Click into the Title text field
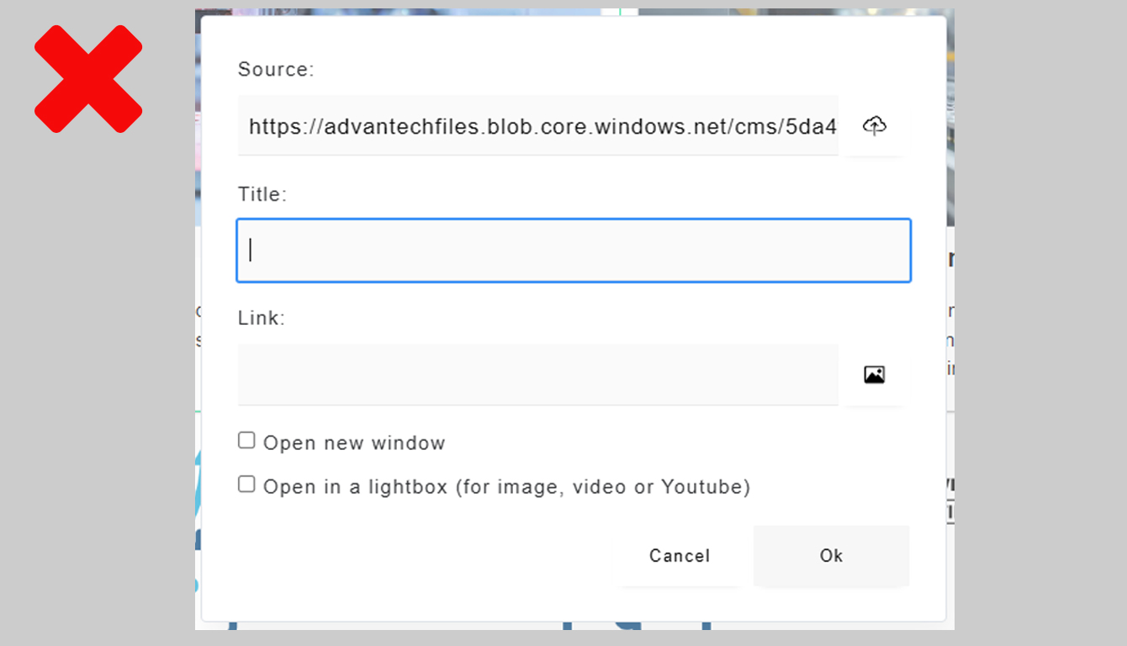The width and height of the screenshot is (1127, 646). [574, 251]
